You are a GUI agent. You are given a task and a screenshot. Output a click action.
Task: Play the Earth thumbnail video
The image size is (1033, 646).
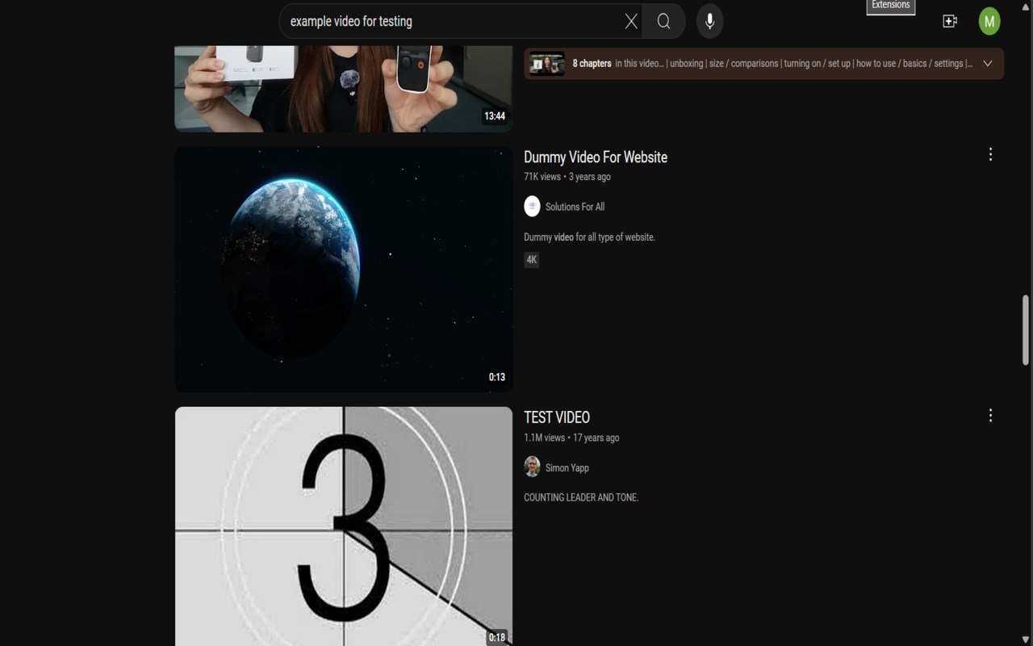pos(344,269)
